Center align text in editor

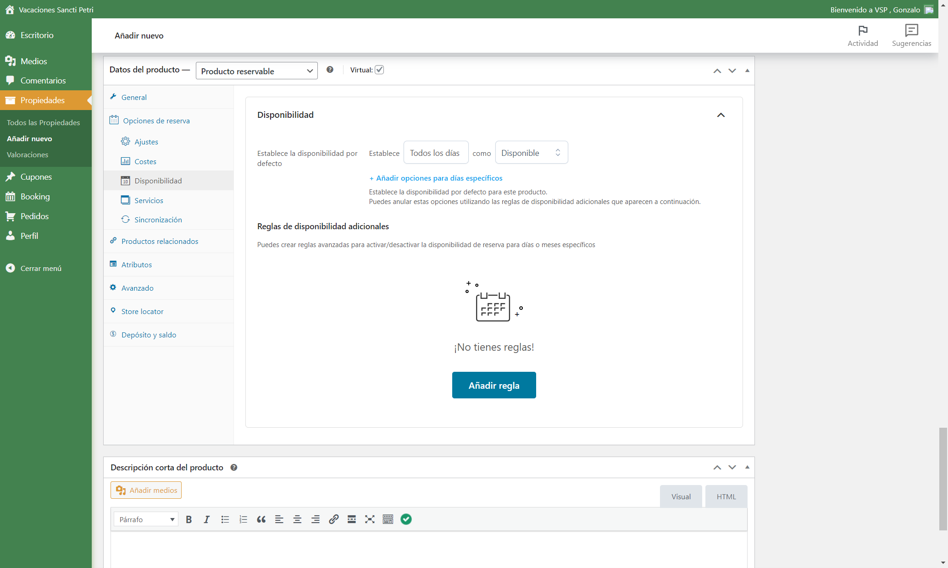297,519
